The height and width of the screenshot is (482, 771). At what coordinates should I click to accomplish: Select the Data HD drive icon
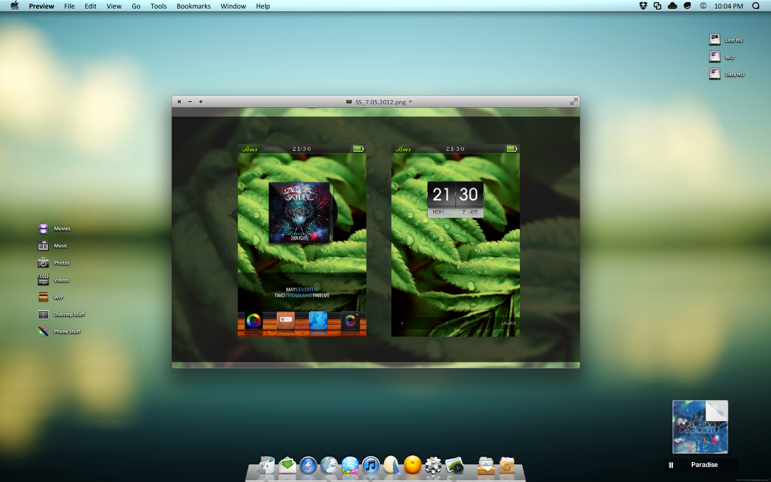[x=715, y=73]
